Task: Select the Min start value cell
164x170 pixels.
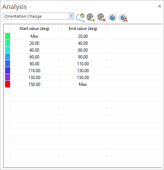Action: [x=35, y=36]
